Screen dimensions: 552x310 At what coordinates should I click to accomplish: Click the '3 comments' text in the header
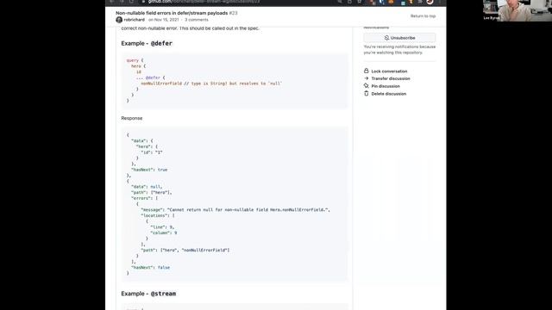197,20
